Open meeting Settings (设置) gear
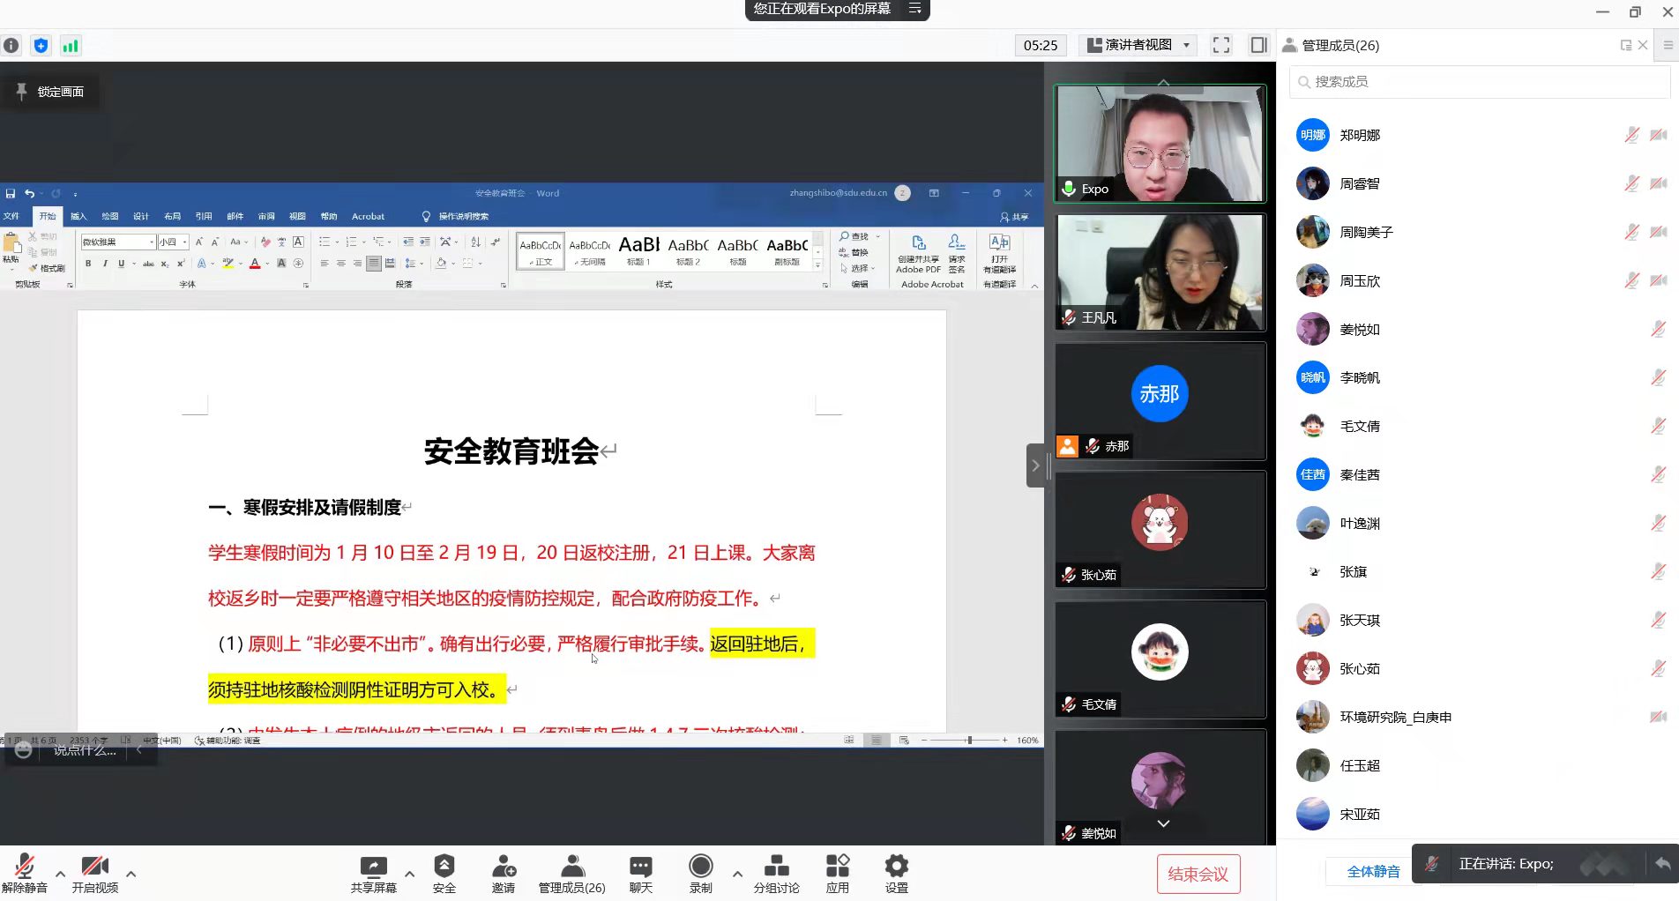1679x901 pixels. 896,873
